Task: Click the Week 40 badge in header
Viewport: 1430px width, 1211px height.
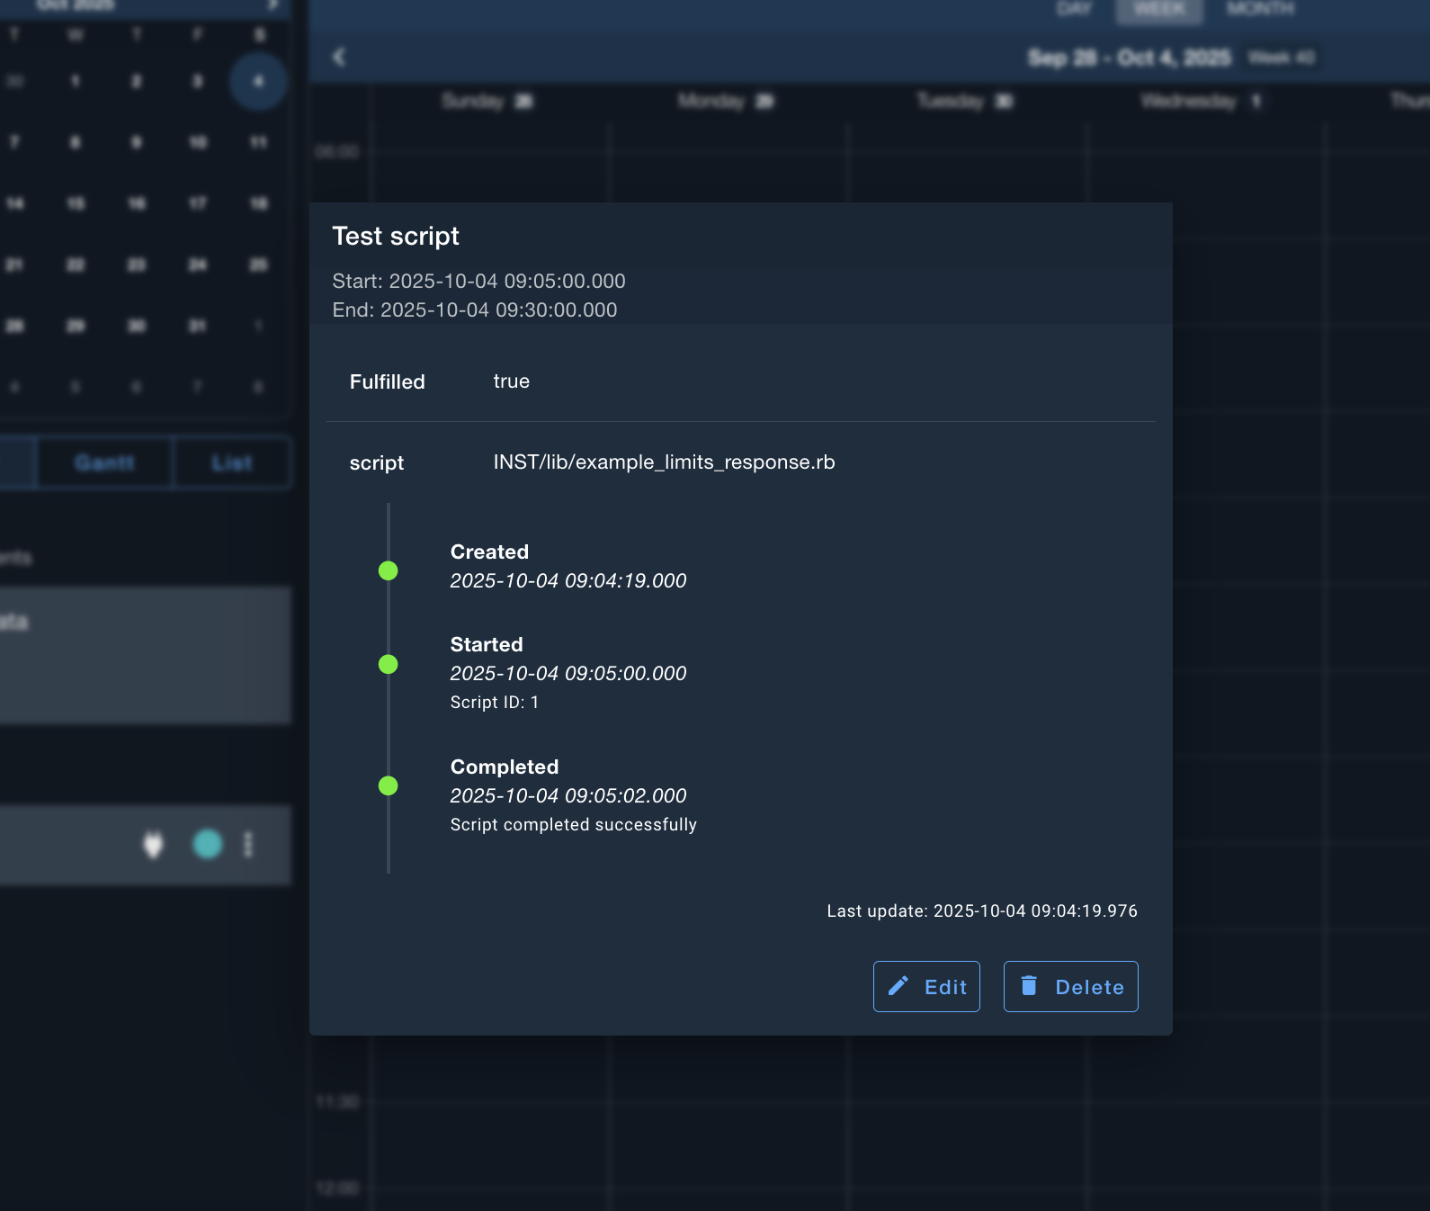Action: [x=1281, y=58]
